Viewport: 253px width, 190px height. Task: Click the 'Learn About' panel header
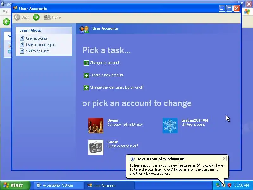pos(44,30)
